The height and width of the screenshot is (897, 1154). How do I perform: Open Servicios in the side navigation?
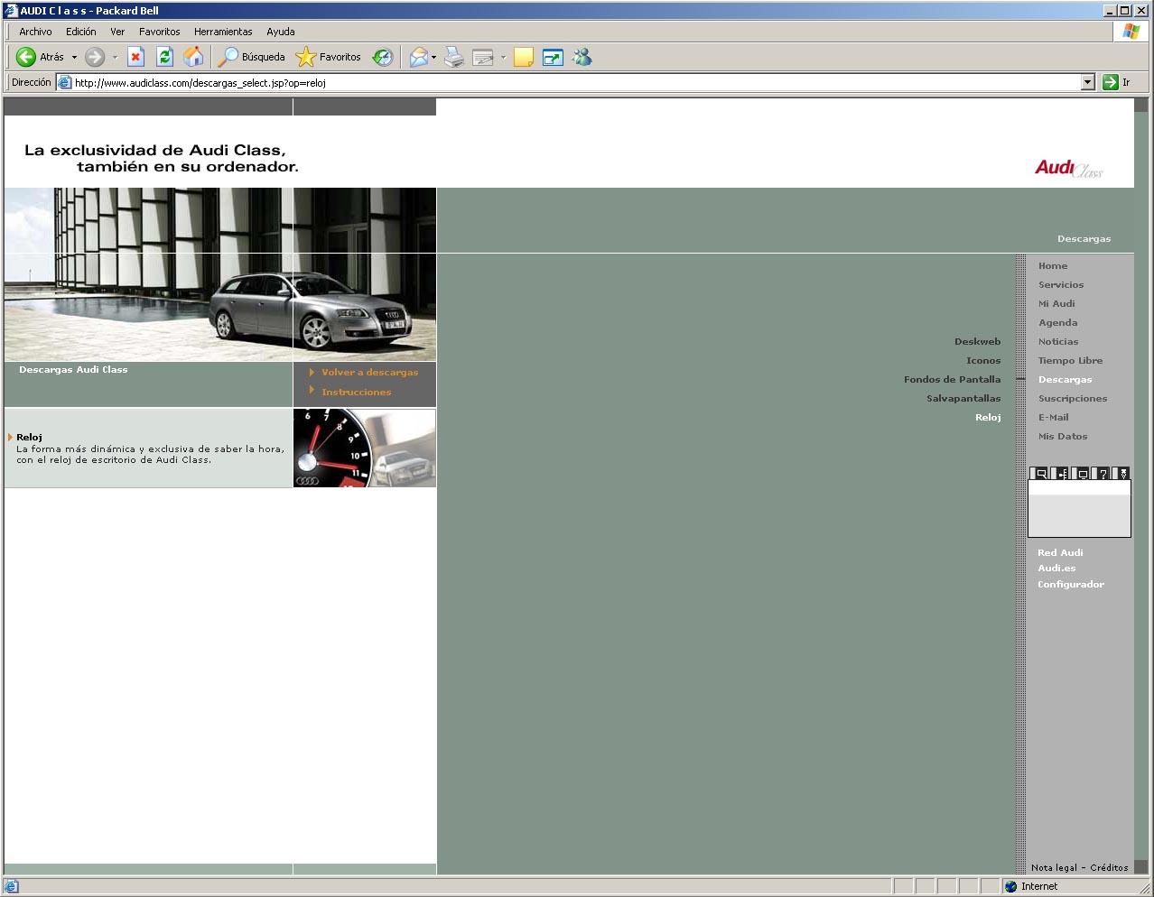pos(1061,284)
